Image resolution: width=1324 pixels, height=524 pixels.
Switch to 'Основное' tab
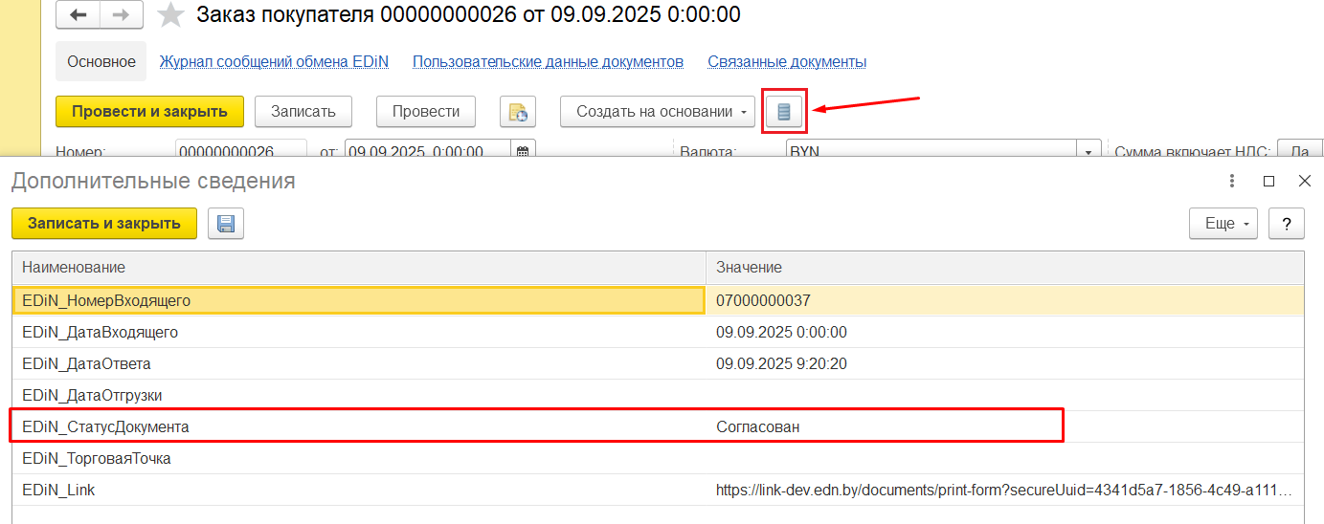tap(101, 61)
